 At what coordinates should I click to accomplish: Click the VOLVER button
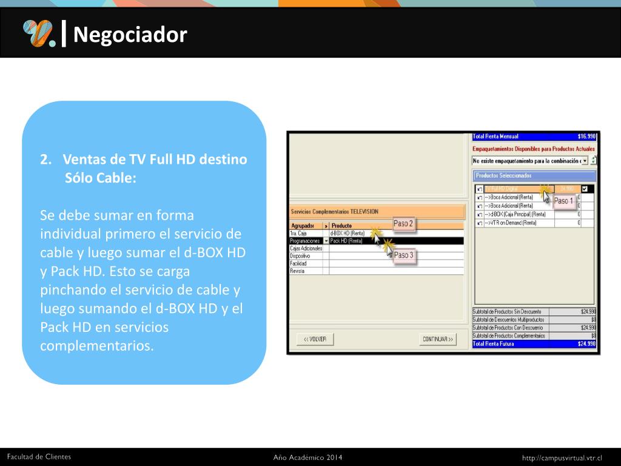pyautogui.click(x=315, y=339)
